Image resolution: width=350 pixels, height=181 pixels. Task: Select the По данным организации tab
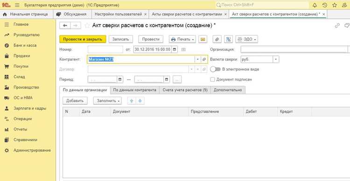click(x=85, y=90)
